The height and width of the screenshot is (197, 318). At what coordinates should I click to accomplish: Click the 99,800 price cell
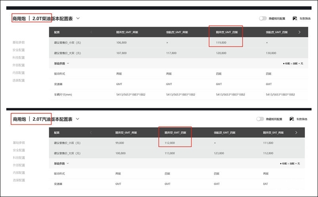120,143
